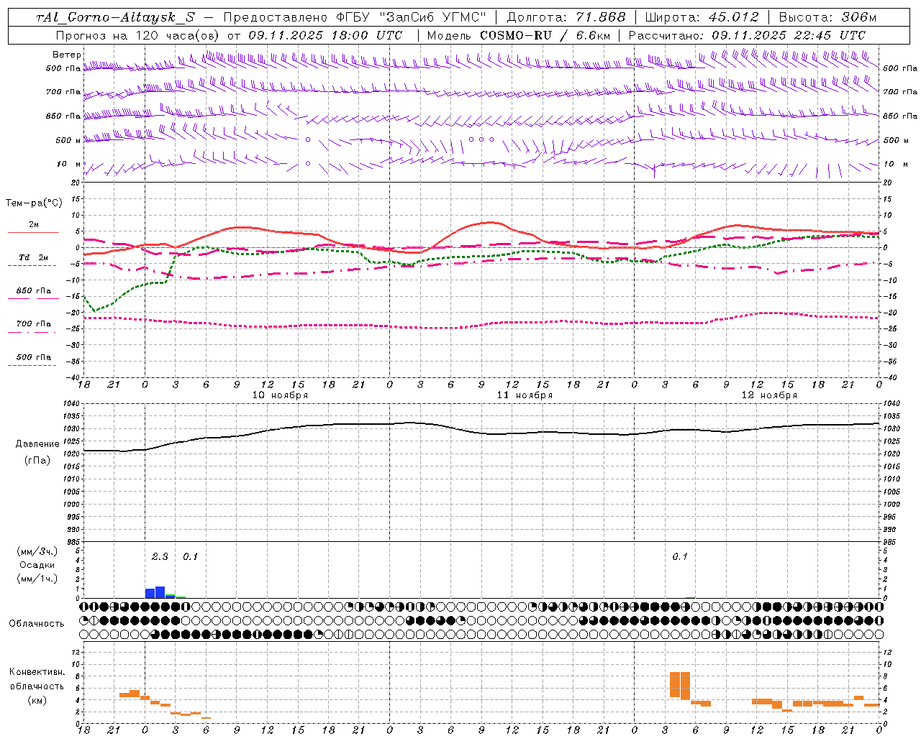Click the Широта: 45.012 header value
921x736 pixels.
coord(702,17)
